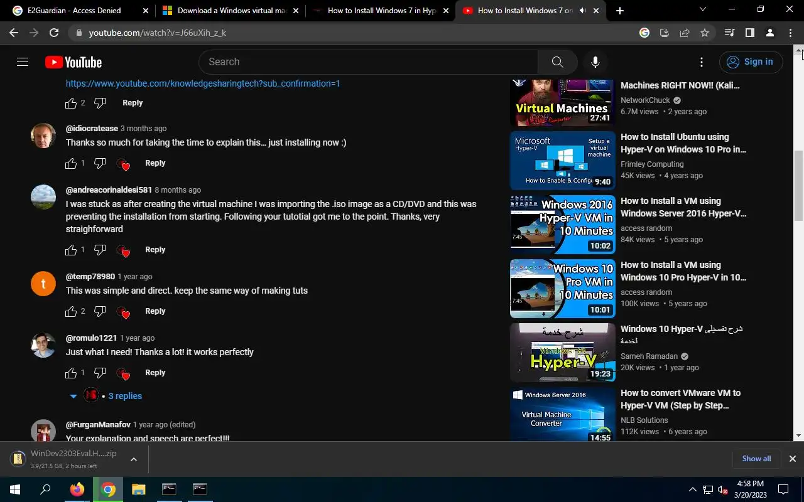Image resolution: width=804 pixels, height=502 pixels.
Task: Like the comment by @andreacorinaldesi581
Action: (x=70, y=250)
